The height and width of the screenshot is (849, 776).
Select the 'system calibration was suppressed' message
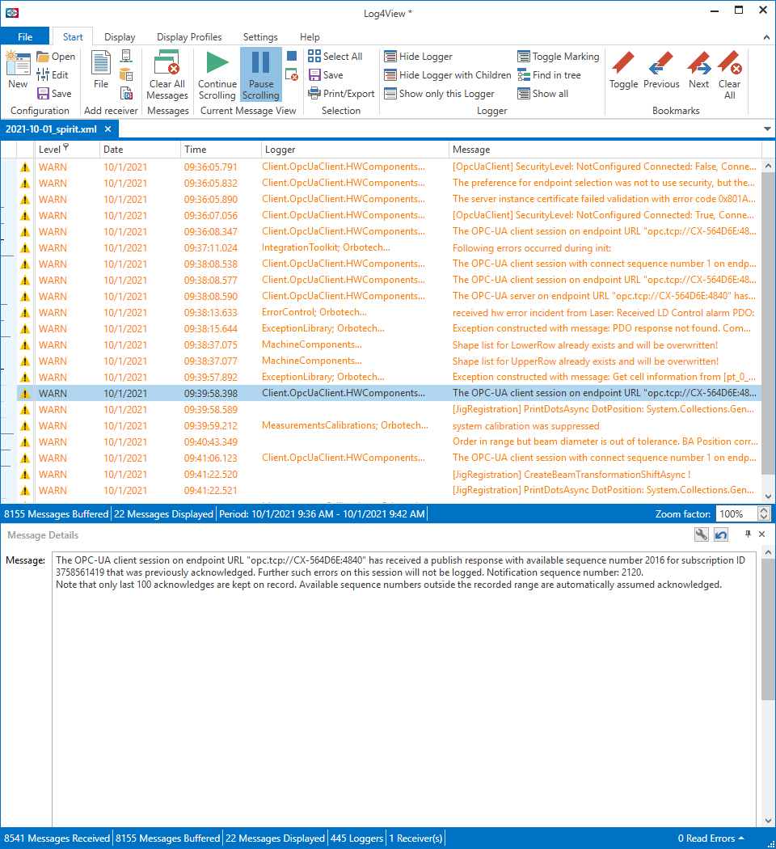click(525, 426)
